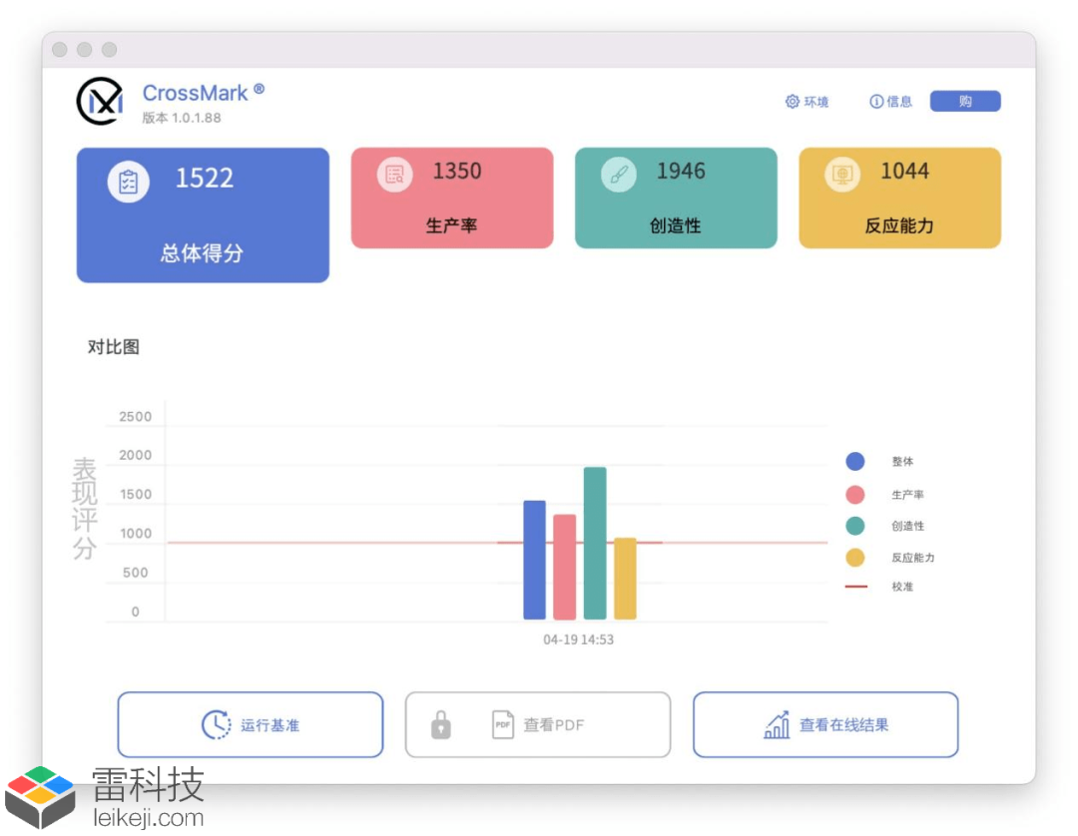Open 环境 settings gear icon
The width and height of the screenshot is (1078, 836).
(792, 102)
